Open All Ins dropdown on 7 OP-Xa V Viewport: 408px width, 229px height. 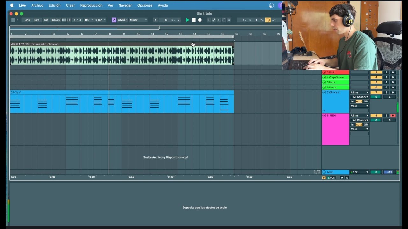point(359,92)
